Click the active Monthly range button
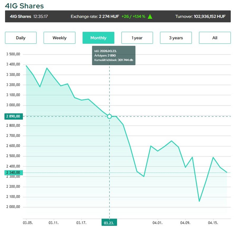Screen dimensions: 237x227 pos(98,38)
